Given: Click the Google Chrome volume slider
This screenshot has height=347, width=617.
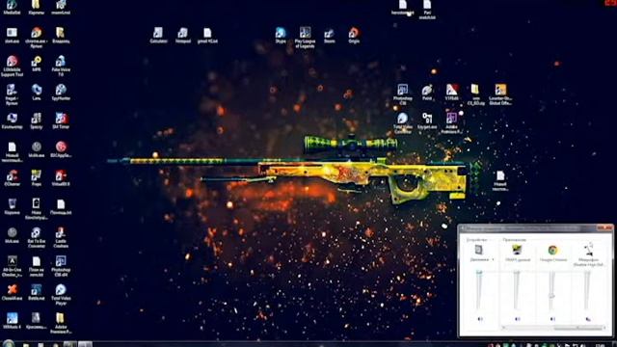Looking at the screenshot, I should (x=551, y=290).
